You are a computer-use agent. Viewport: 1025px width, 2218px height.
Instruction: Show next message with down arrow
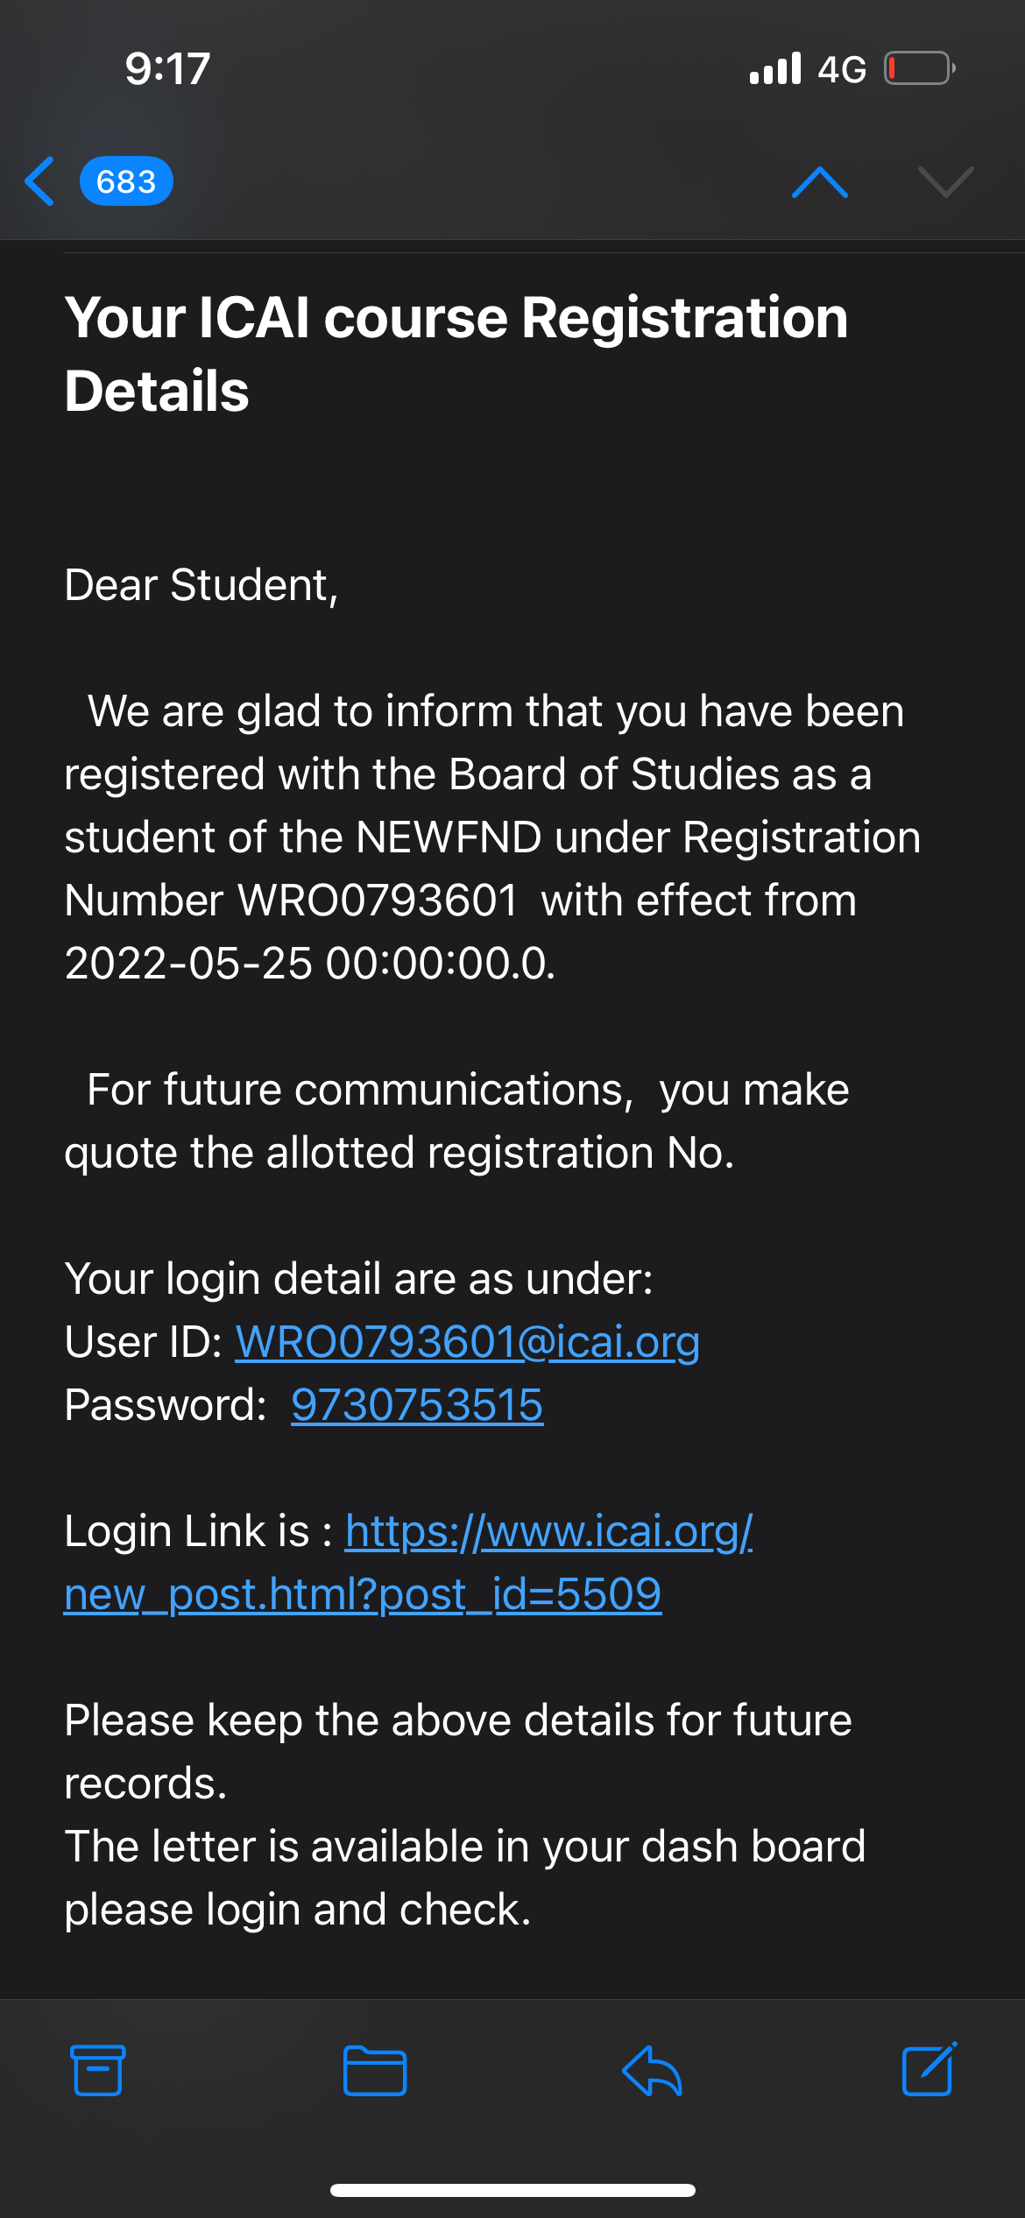[x=945, y=182]
